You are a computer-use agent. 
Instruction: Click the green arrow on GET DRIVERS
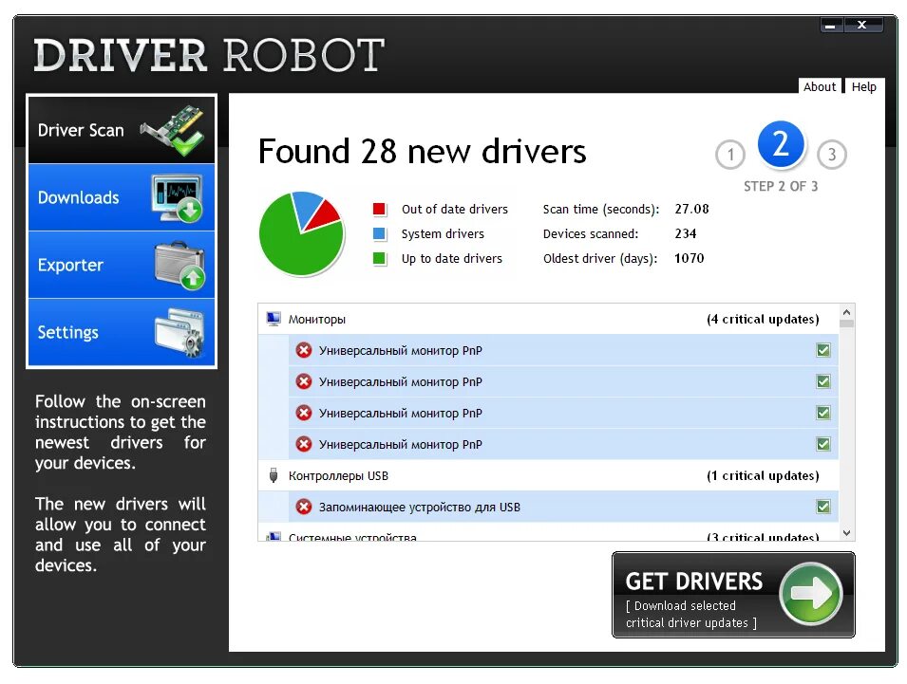point(810,593)
